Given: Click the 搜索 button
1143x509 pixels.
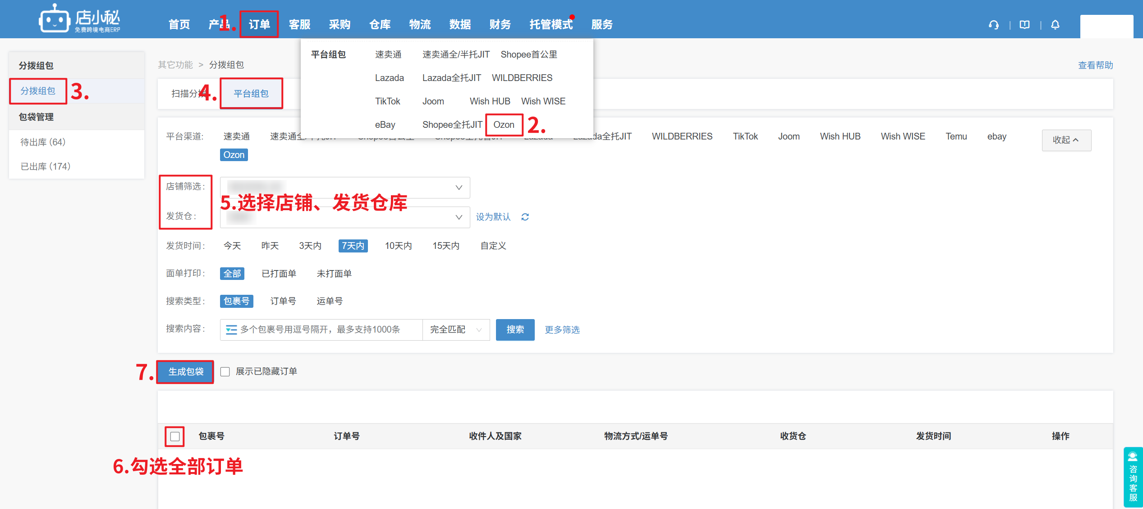Looking at the screenshot, I should pyautogui.click(x=515, y=330).
